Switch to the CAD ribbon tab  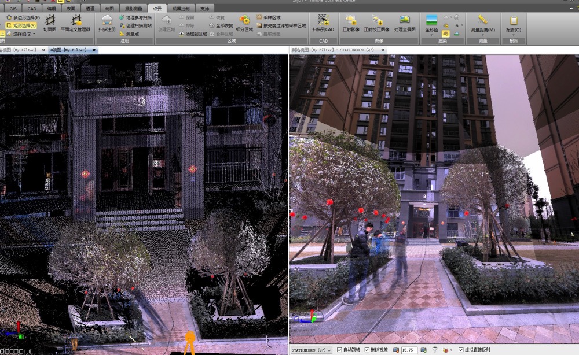(32, 9)
